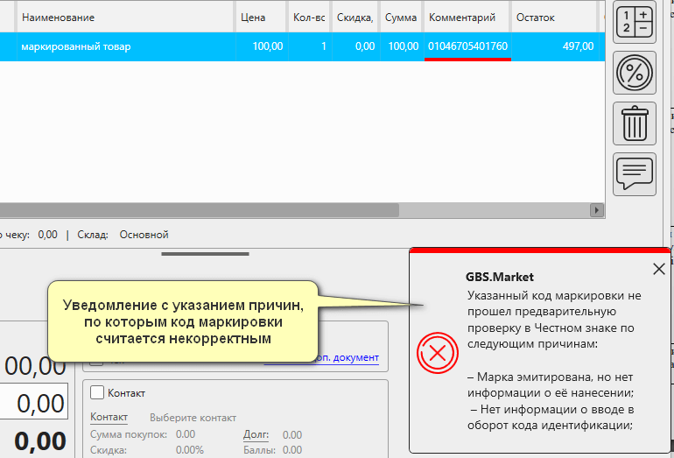Sort by Цена column header

tap(253, 18)
